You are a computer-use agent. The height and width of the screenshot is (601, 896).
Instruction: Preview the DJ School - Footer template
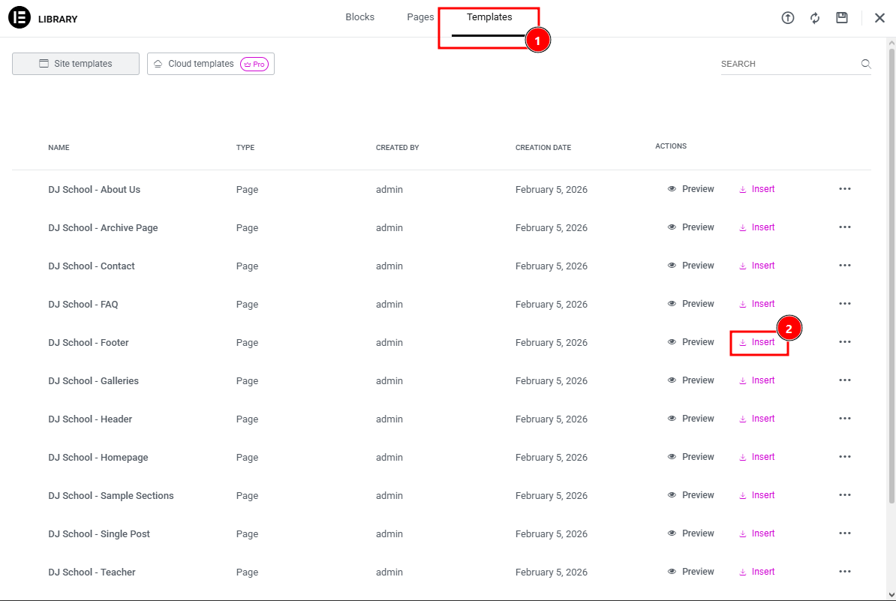[690, 342]
